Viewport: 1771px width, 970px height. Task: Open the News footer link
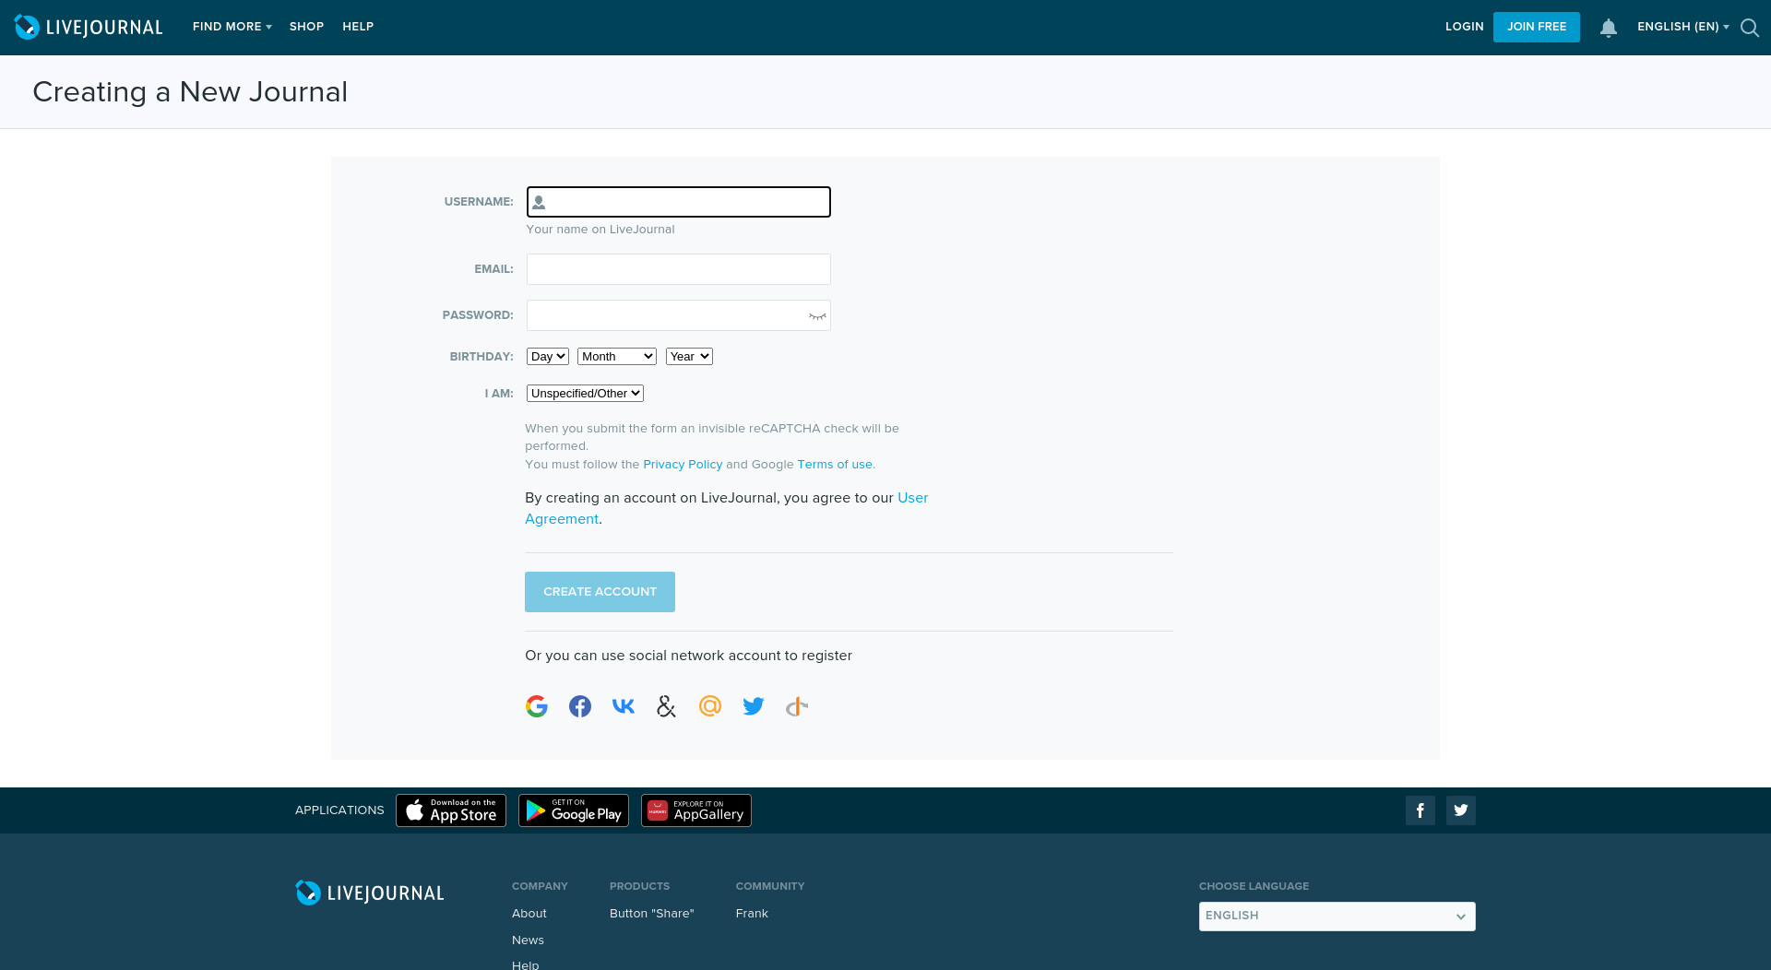tap(528, 940)
